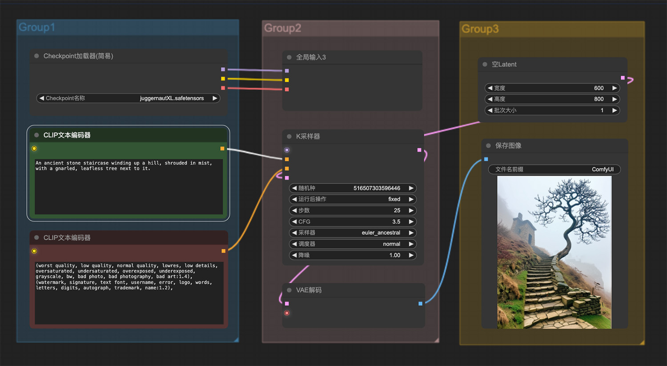Collapse the 保存图像 node via its title dot
The image size is (667, 366).
coord(488,145)
